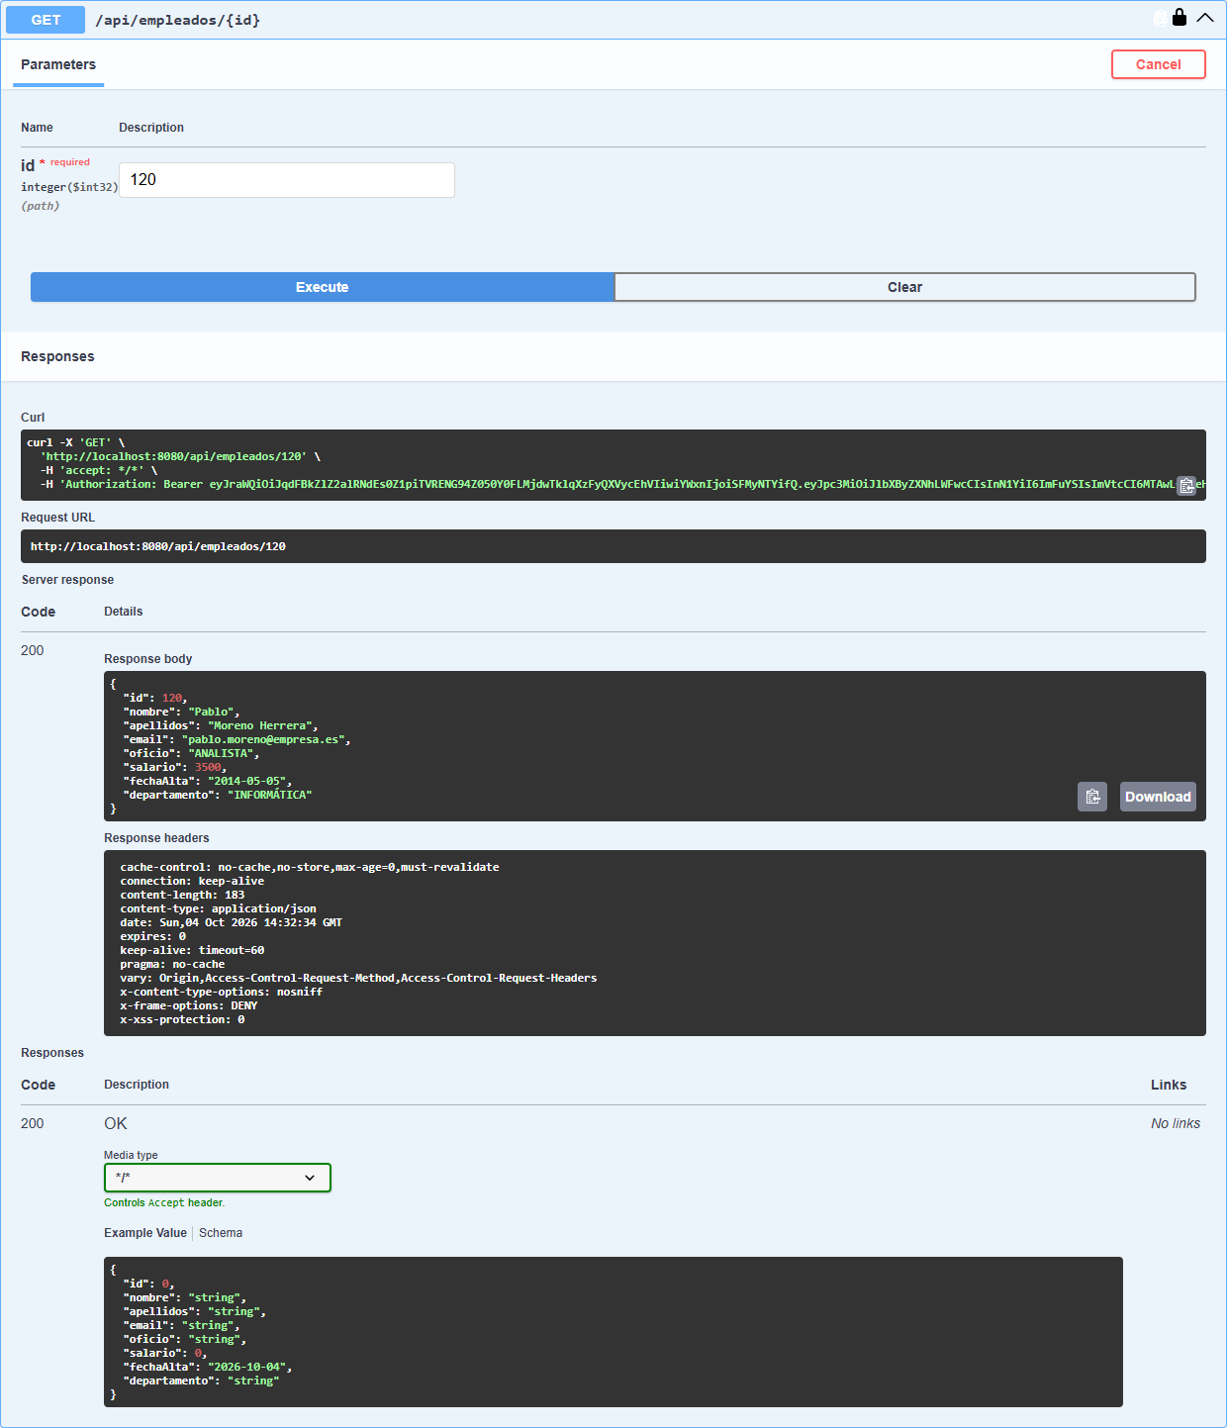The width and height of the screenshot is (1227, 1428).
Task: Click the authorization lock icon
Action: (1180, 17)
